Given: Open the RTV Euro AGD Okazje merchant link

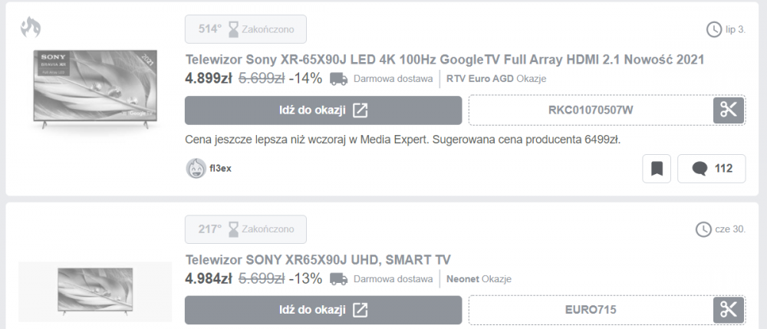Looking at the screenshot, I should point(495,79).
